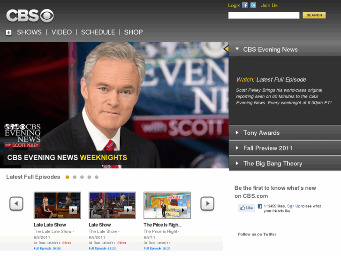Open Late Late Show title link

(50, 225)
